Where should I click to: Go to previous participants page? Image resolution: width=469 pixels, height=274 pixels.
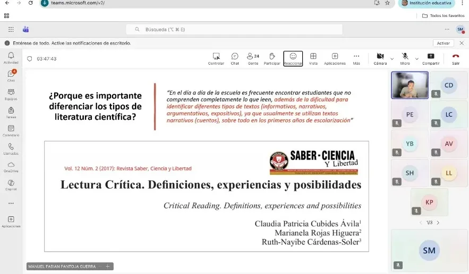[x=421, y=223]
